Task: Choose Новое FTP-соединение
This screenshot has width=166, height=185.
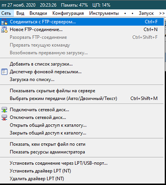Action: (82, 29)
